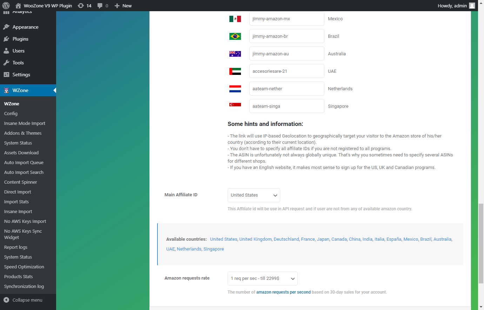
Task: Open the Config submenu item
Action: pyautogui.click(x=11, y=113)
